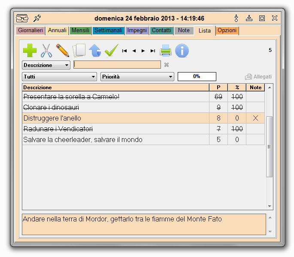
Task: Open the blue info icon
Action: [182, 51]
